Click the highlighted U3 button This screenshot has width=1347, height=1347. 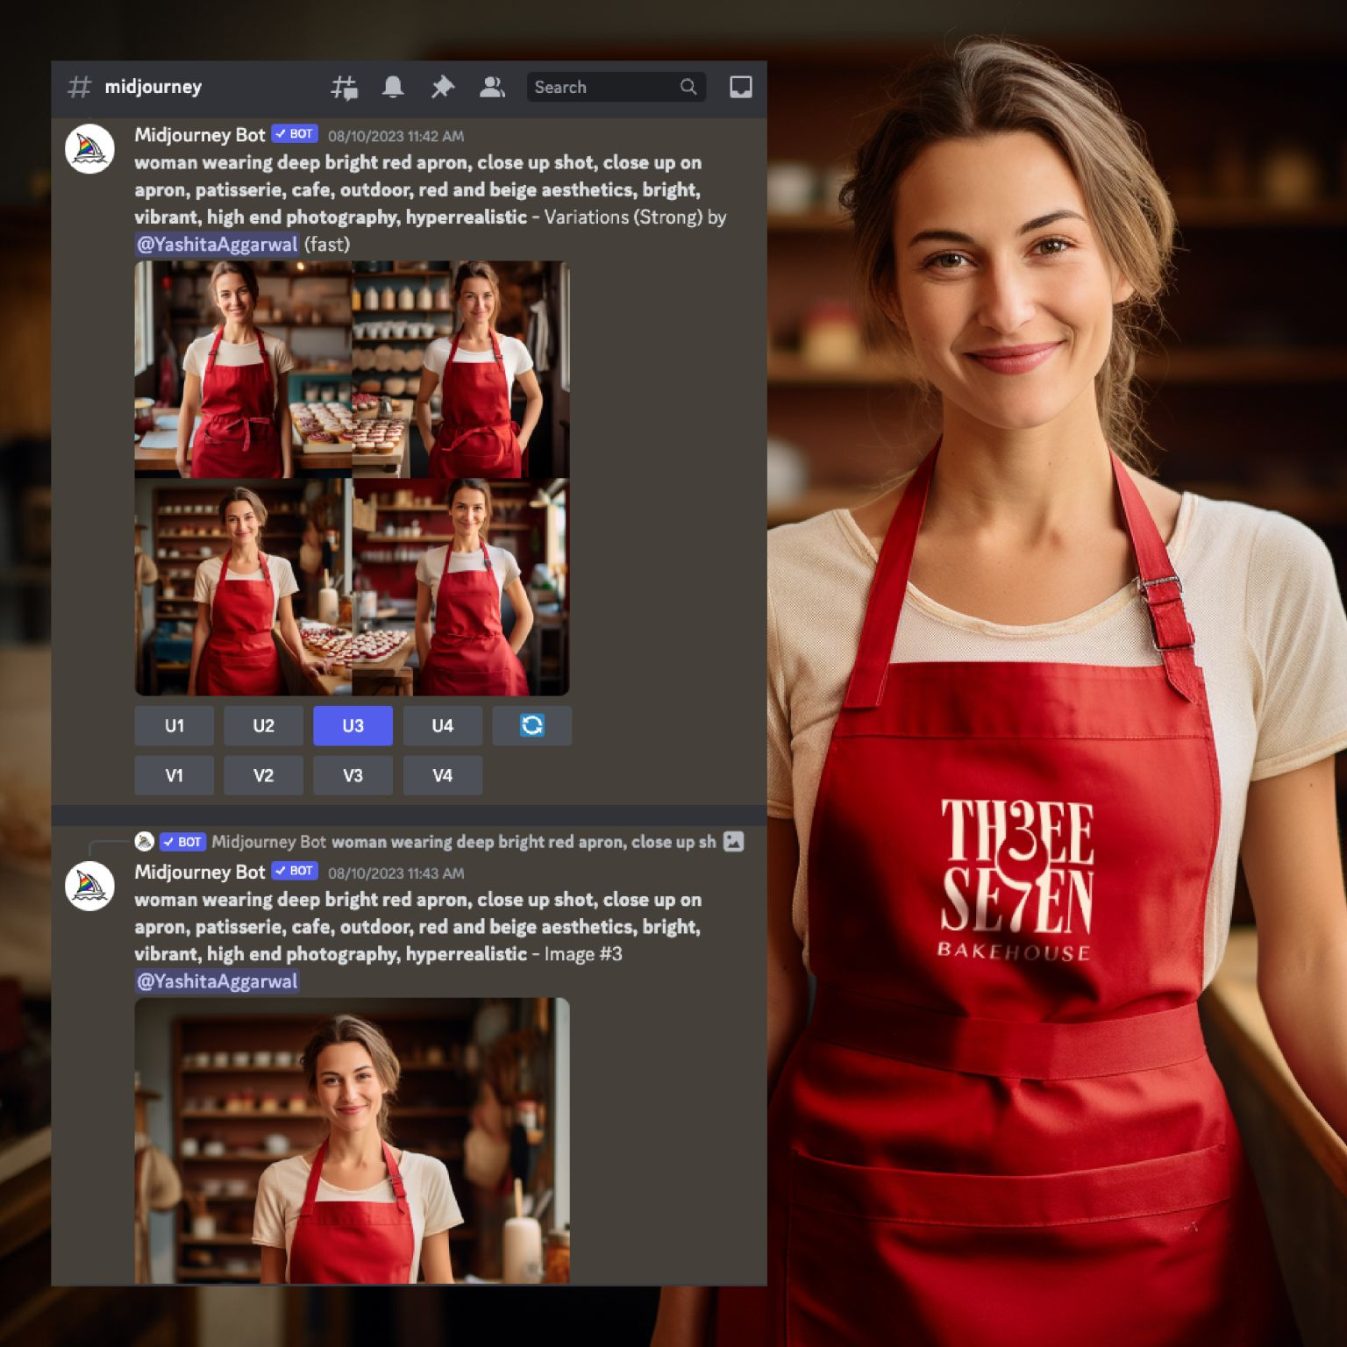point(353,726)
